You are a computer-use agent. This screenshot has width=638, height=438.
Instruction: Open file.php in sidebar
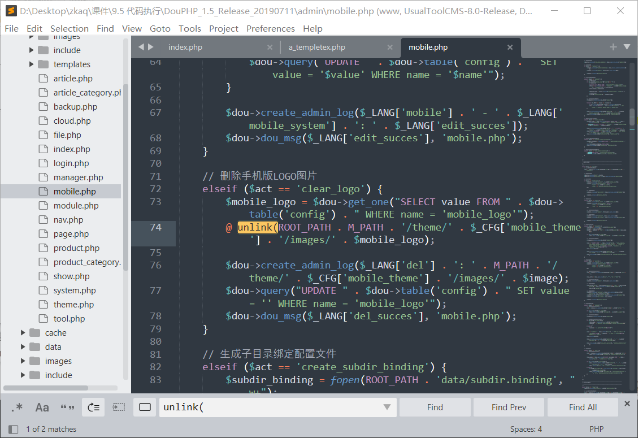click(67, 135)
